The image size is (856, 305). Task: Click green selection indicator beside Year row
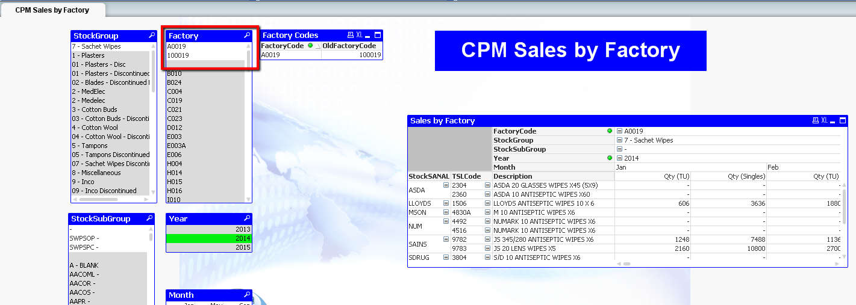coord(610,158)
